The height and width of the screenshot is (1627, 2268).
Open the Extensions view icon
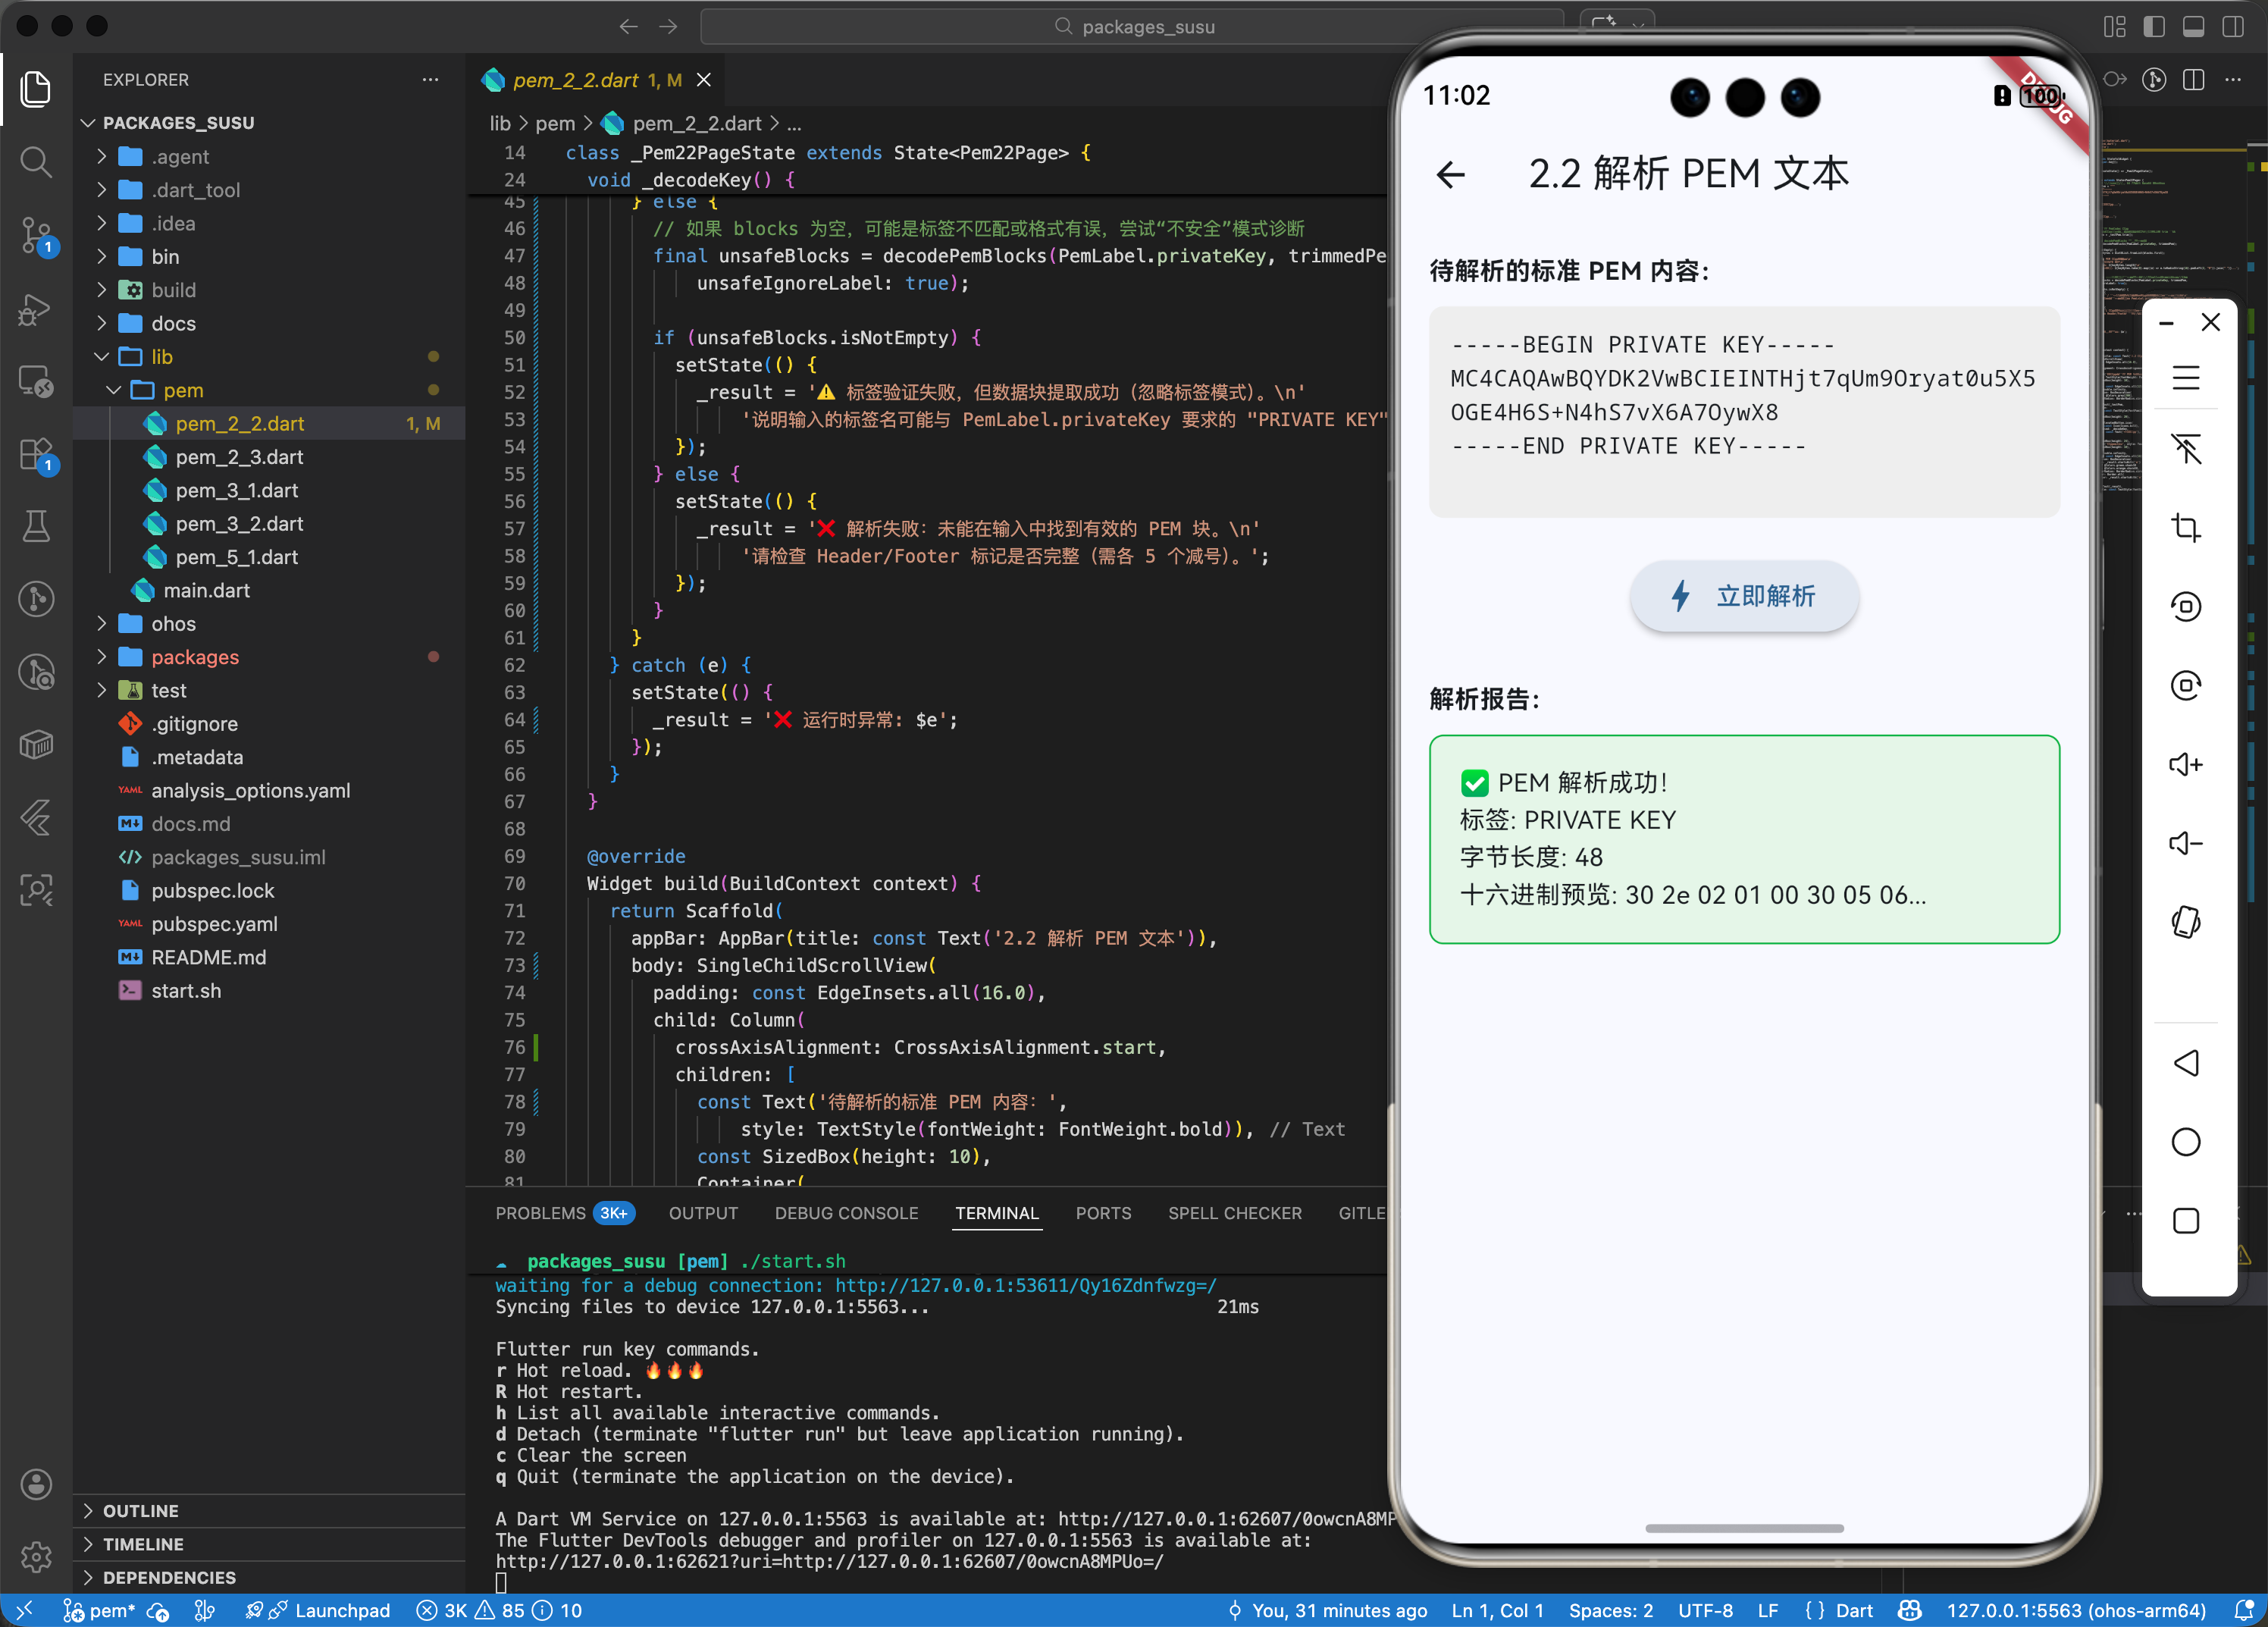click(x=36, y=455)
